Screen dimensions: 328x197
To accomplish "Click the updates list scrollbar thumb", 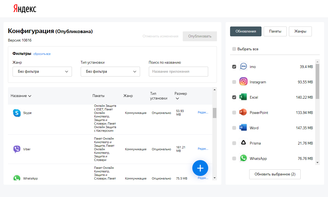I will [x=317, y=81].
